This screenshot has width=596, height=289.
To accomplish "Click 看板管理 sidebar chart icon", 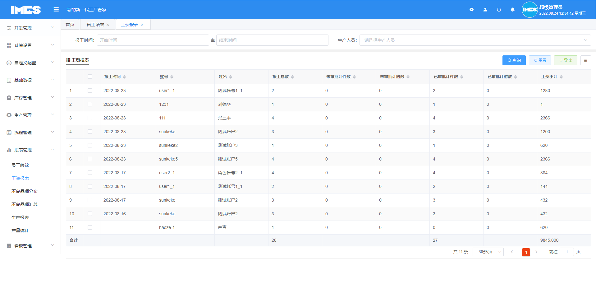I will click(x=9, y=246).
